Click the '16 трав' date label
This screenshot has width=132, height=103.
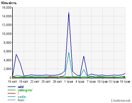(125, 82)
